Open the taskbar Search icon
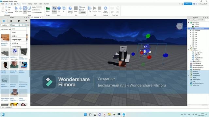 point(90,114)
